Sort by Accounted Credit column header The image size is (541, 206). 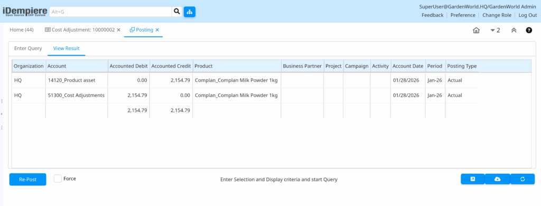(x=171, y=66)
